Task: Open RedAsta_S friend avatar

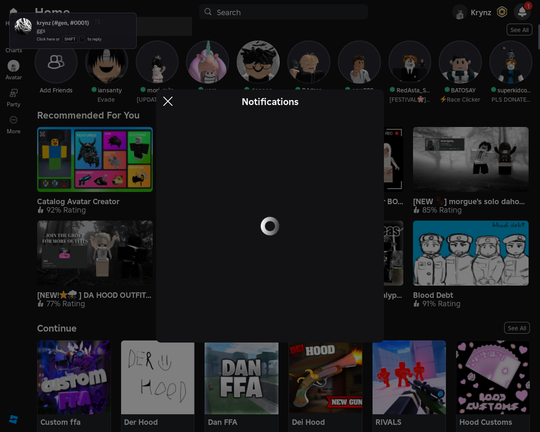Action: (x=410, y=62)
